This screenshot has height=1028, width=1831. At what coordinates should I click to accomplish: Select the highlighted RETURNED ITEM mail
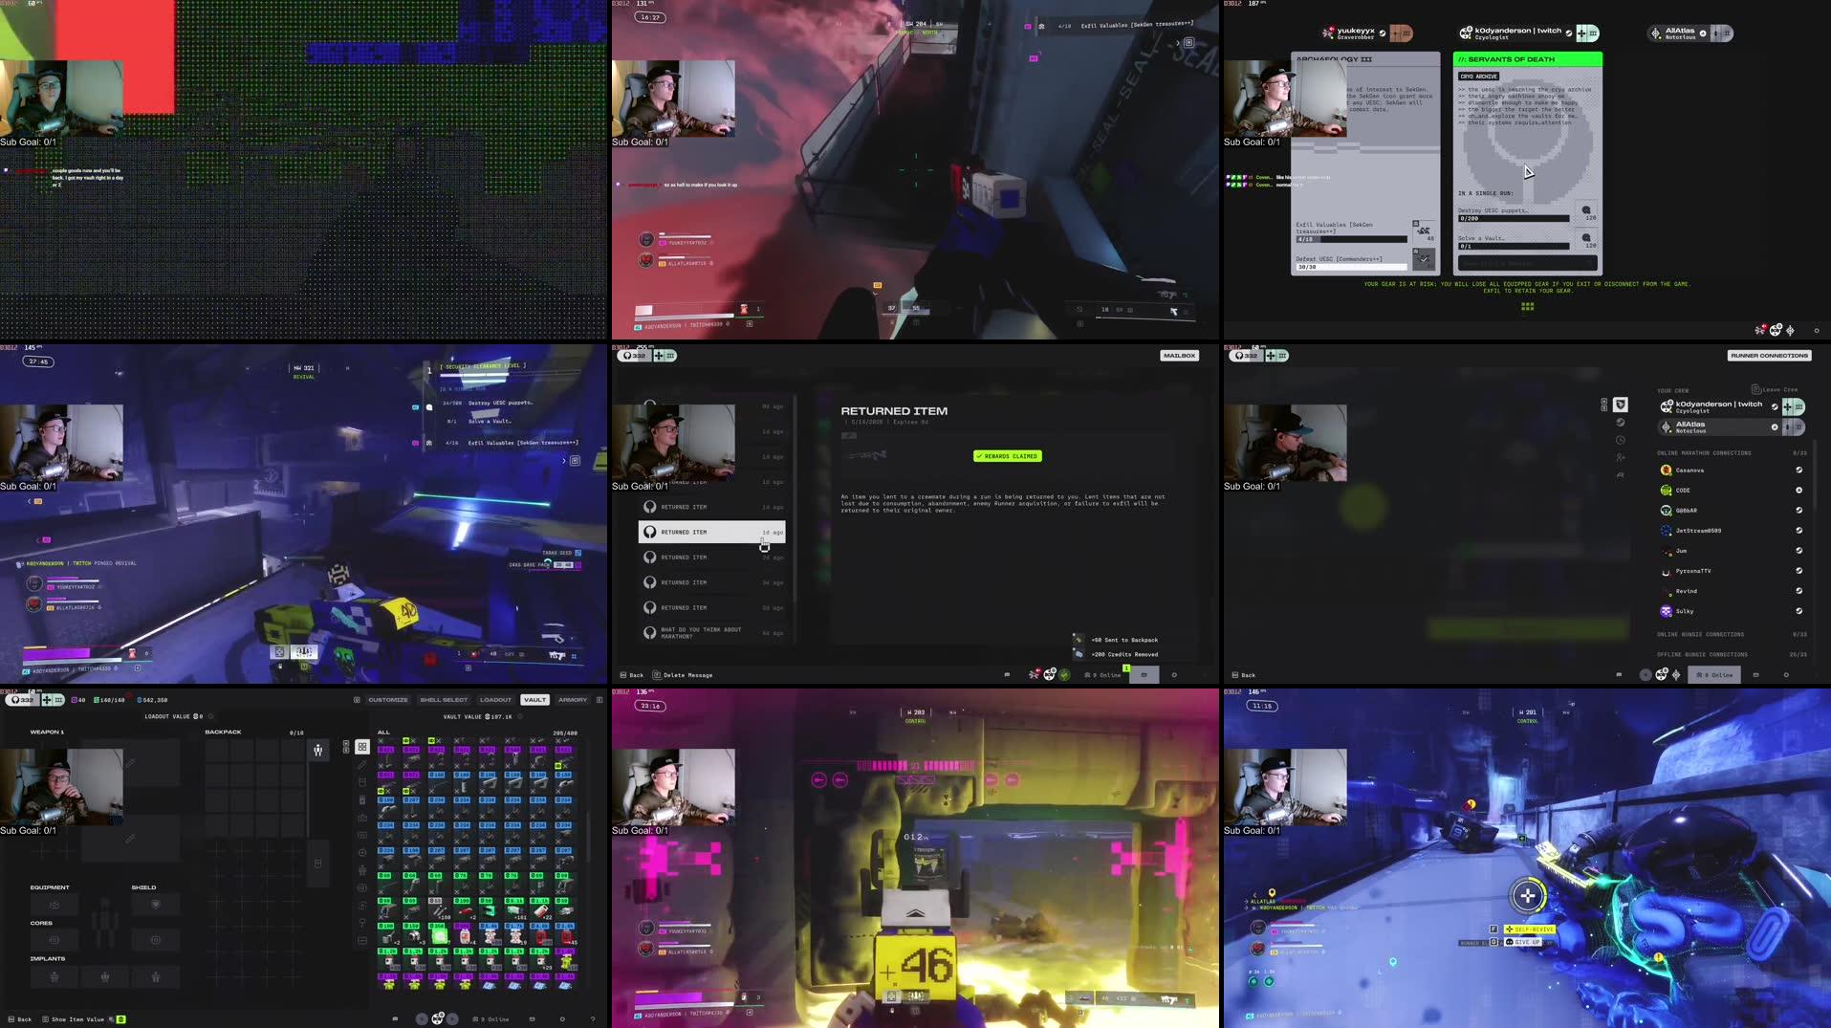tap(711, 532)
